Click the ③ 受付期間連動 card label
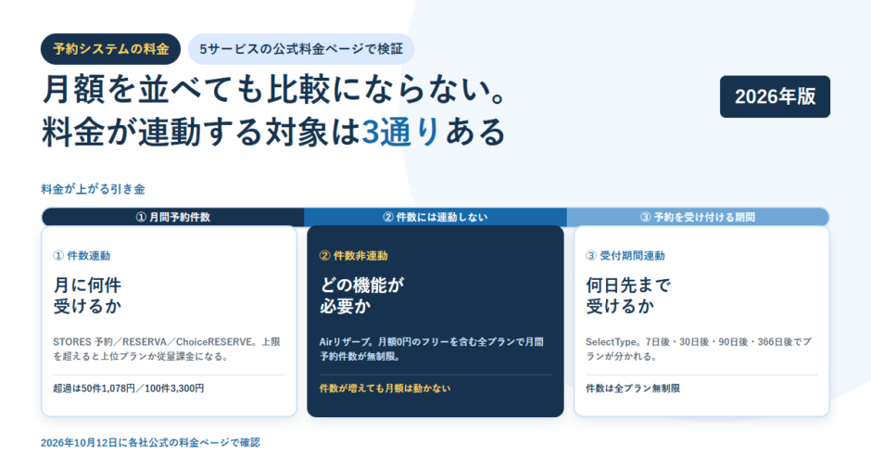871x458 pixels. click(625, 256)
